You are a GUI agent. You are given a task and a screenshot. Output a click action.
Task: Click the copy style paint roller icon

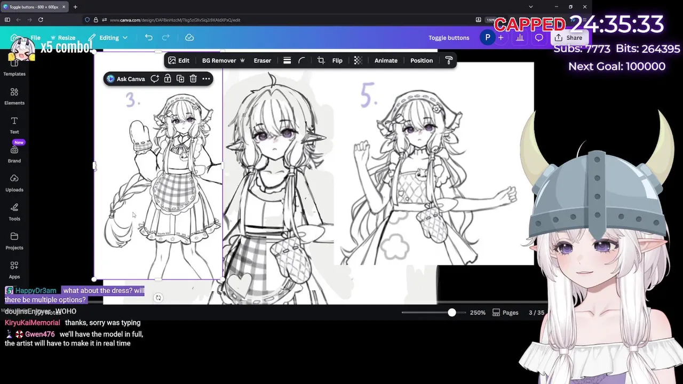pyautogui.click(x=449, y=60)
